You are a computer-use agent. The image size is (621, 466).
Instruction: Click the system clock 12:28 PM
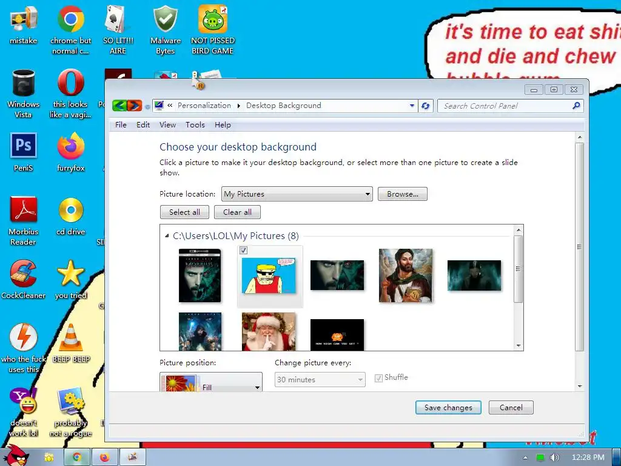pos(588,458)
